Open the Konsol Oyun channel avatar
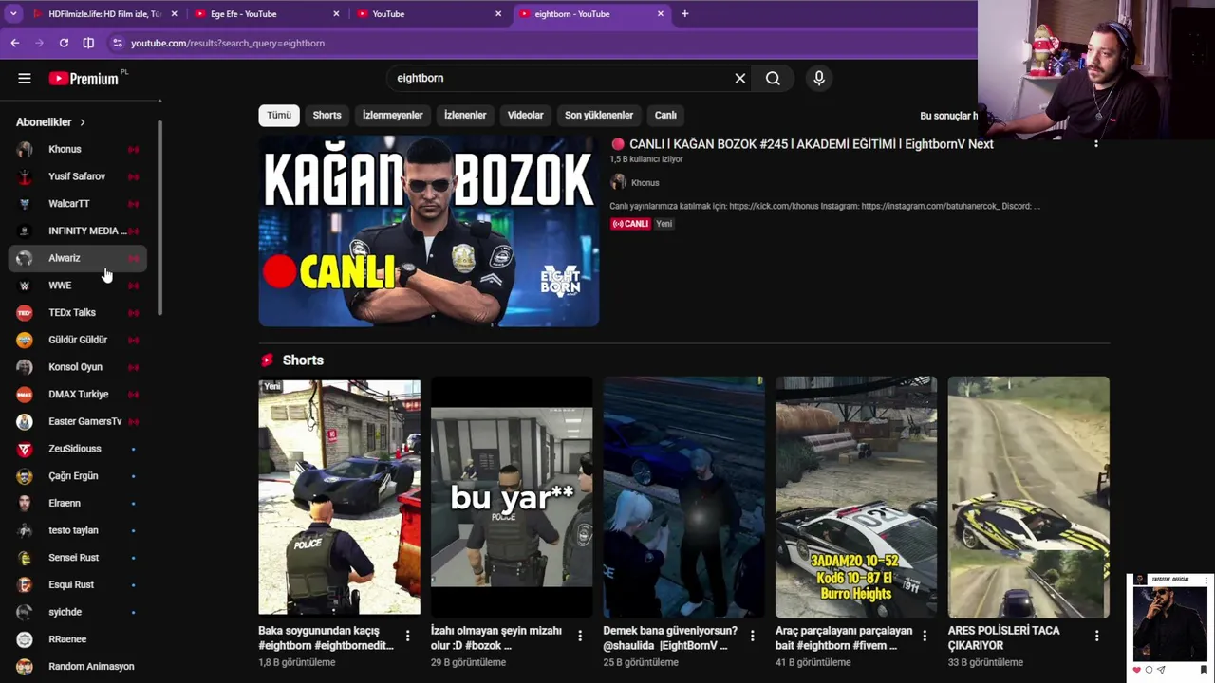 tap(25, 367)
